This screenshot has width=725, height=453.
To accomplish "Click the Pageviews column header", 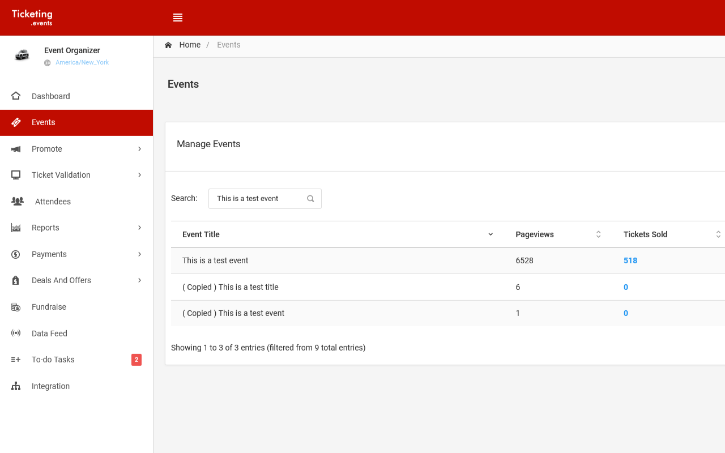I will pyautogui.click(x=558, y=234).
